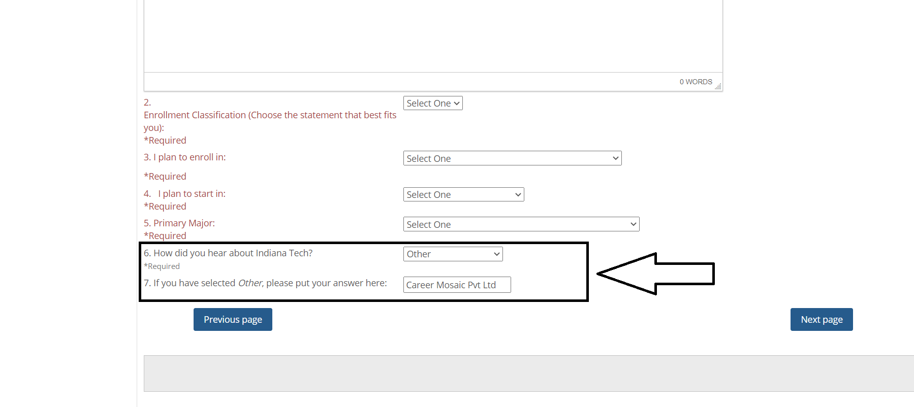
Task: Go to the Previous page
Action: pos(233,319)
